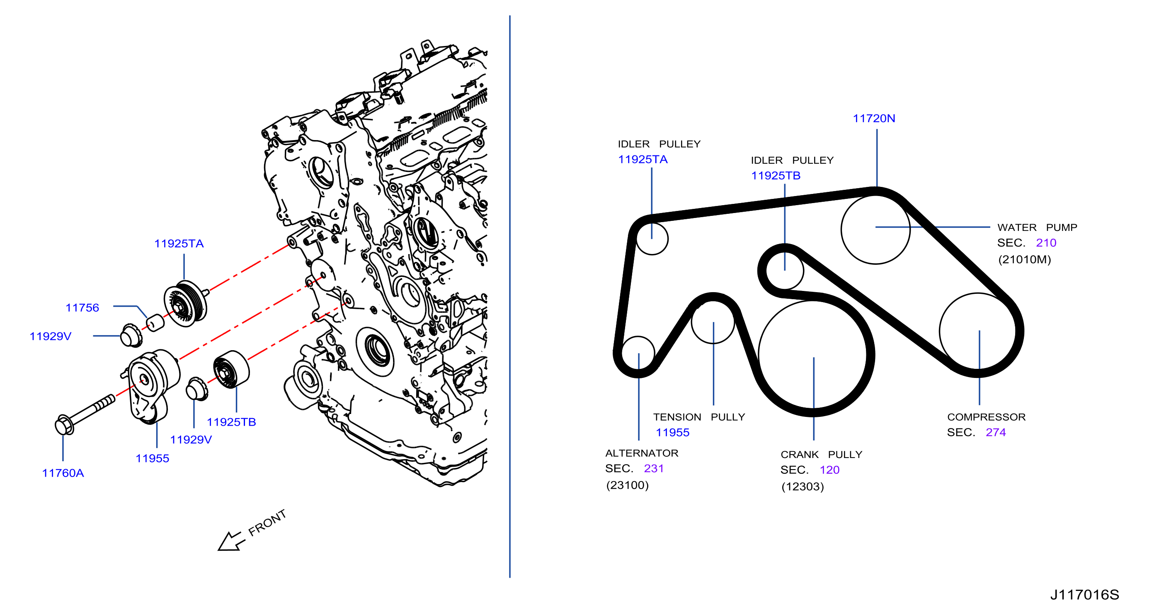Select the belt tensioner assembly drawing
The width and height of the screenshot is (1164, 615).
tap(150, 387)
